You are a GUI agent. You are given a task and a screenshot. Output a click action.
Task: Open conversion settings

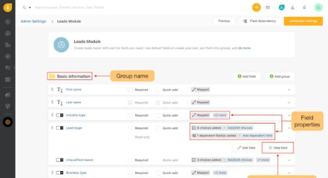[x=303, y=21]
